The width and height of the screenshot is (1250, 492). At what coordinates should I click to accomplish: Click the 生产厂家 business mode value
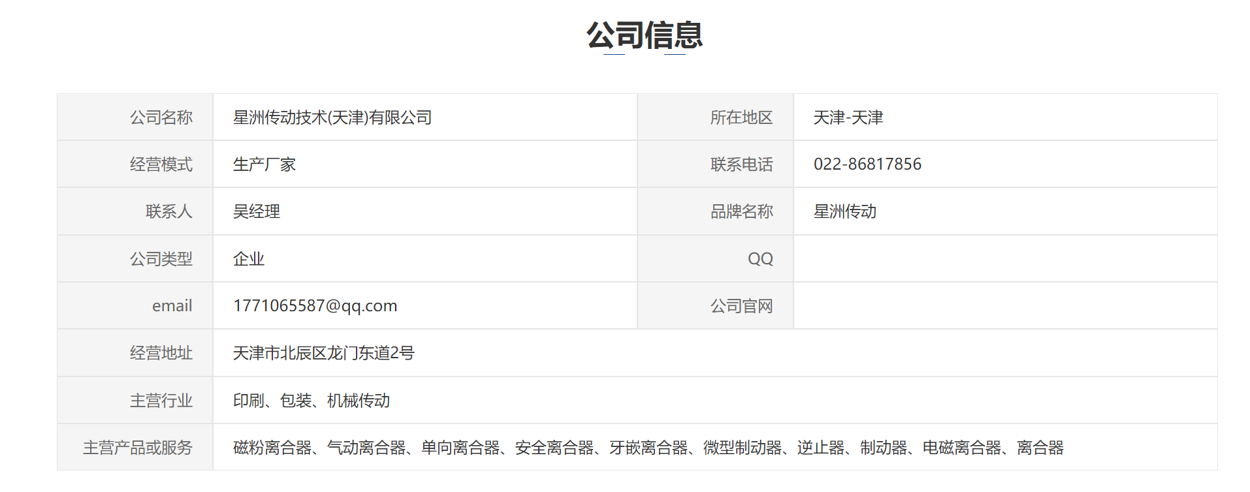(x=264, y=164)
